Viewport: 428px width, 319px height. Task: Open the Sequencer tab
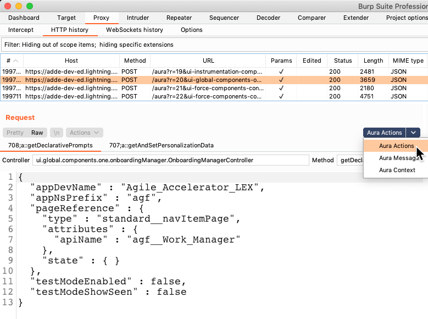coord(224,18)
